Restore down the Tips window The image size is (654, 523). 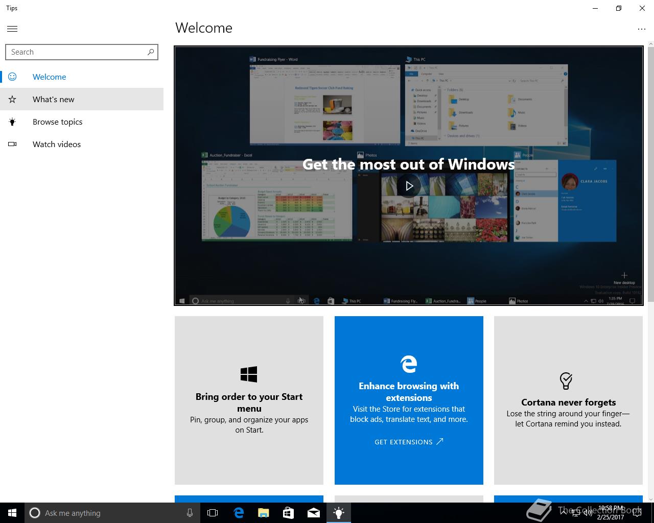(x=618, y=8)
